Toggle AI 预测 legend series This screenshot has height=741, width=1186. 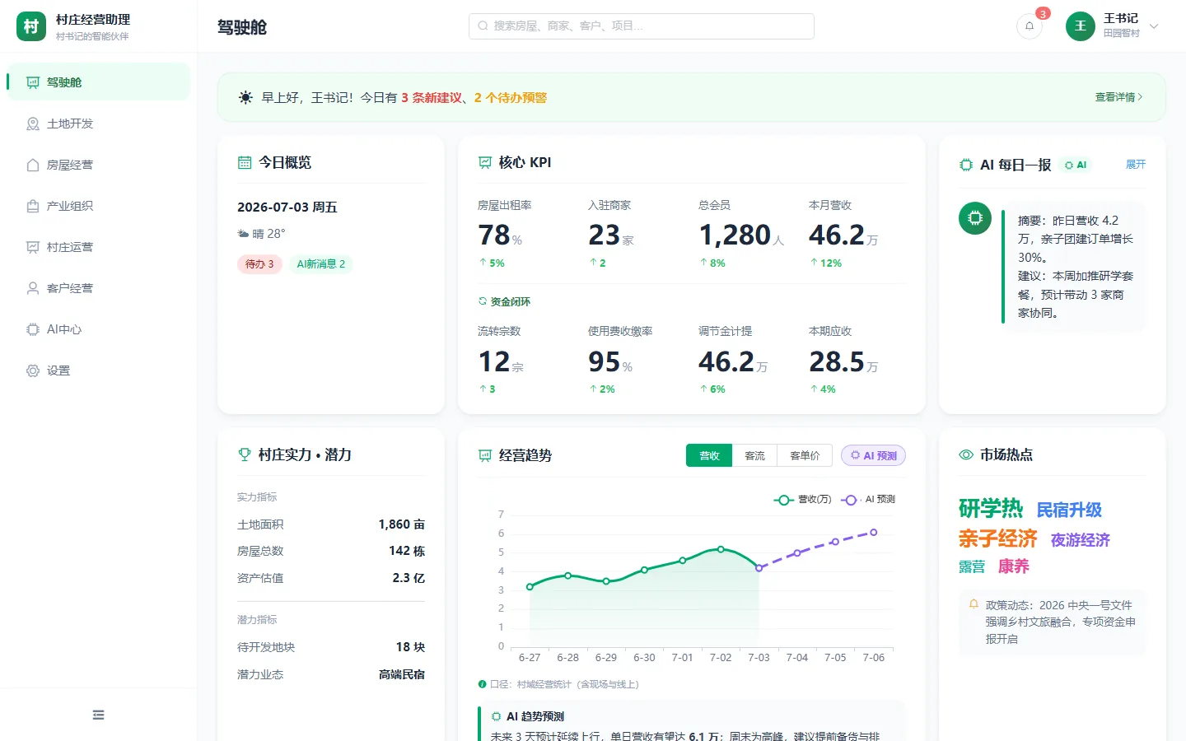(x=867, y=500)
